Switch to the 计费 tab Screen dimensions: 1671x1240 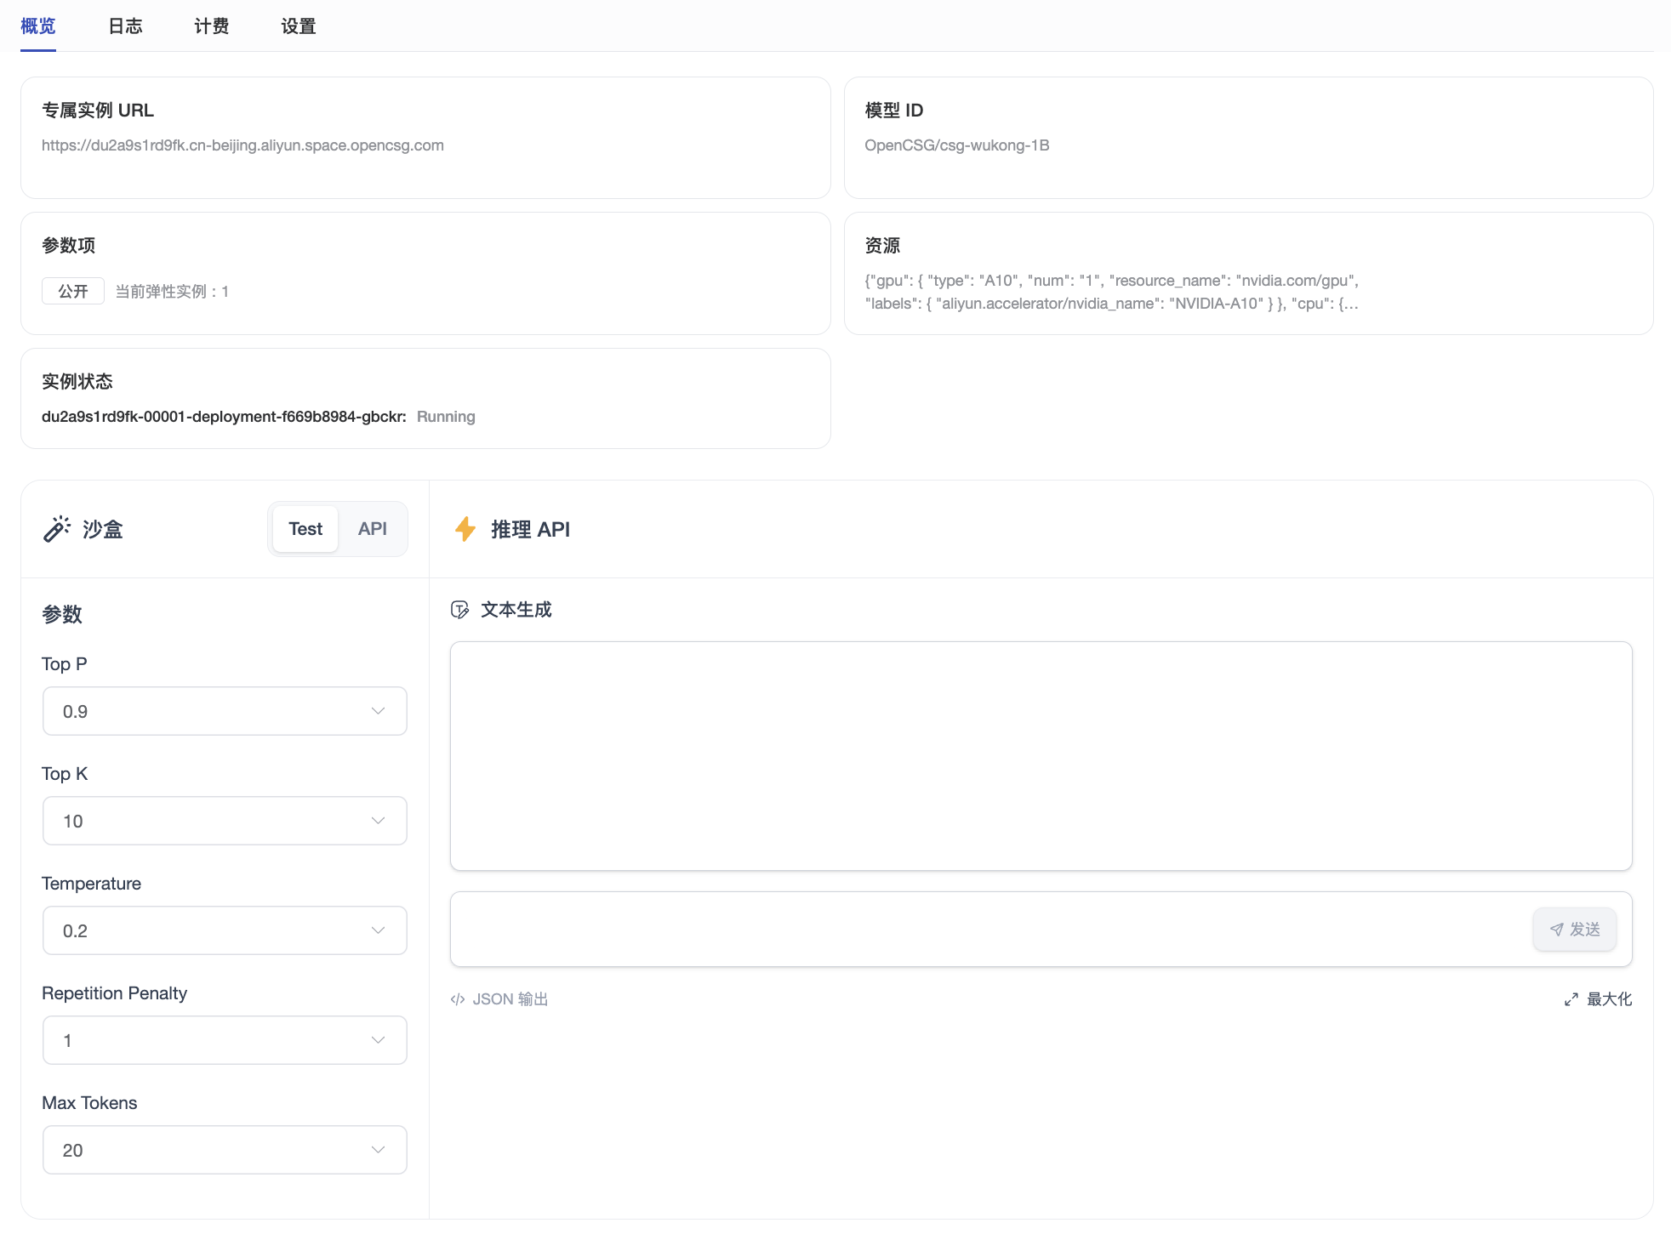pos(211,26)
